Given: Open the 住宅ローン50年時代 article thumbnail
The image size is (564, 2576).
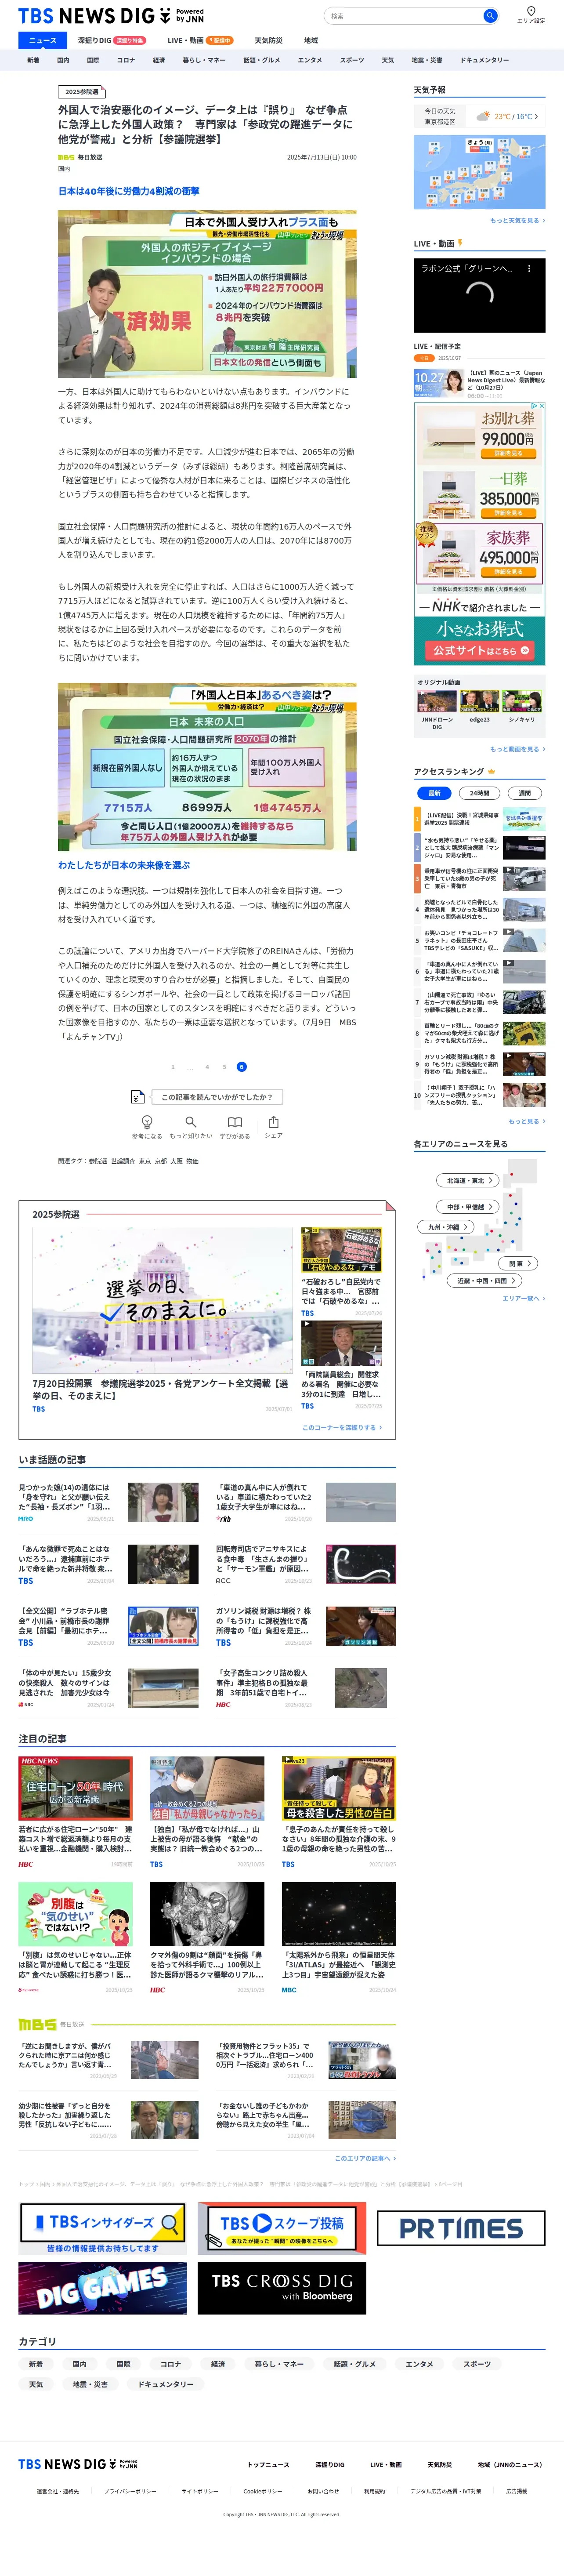Looking at the screenshot, I should point(75,1787).
